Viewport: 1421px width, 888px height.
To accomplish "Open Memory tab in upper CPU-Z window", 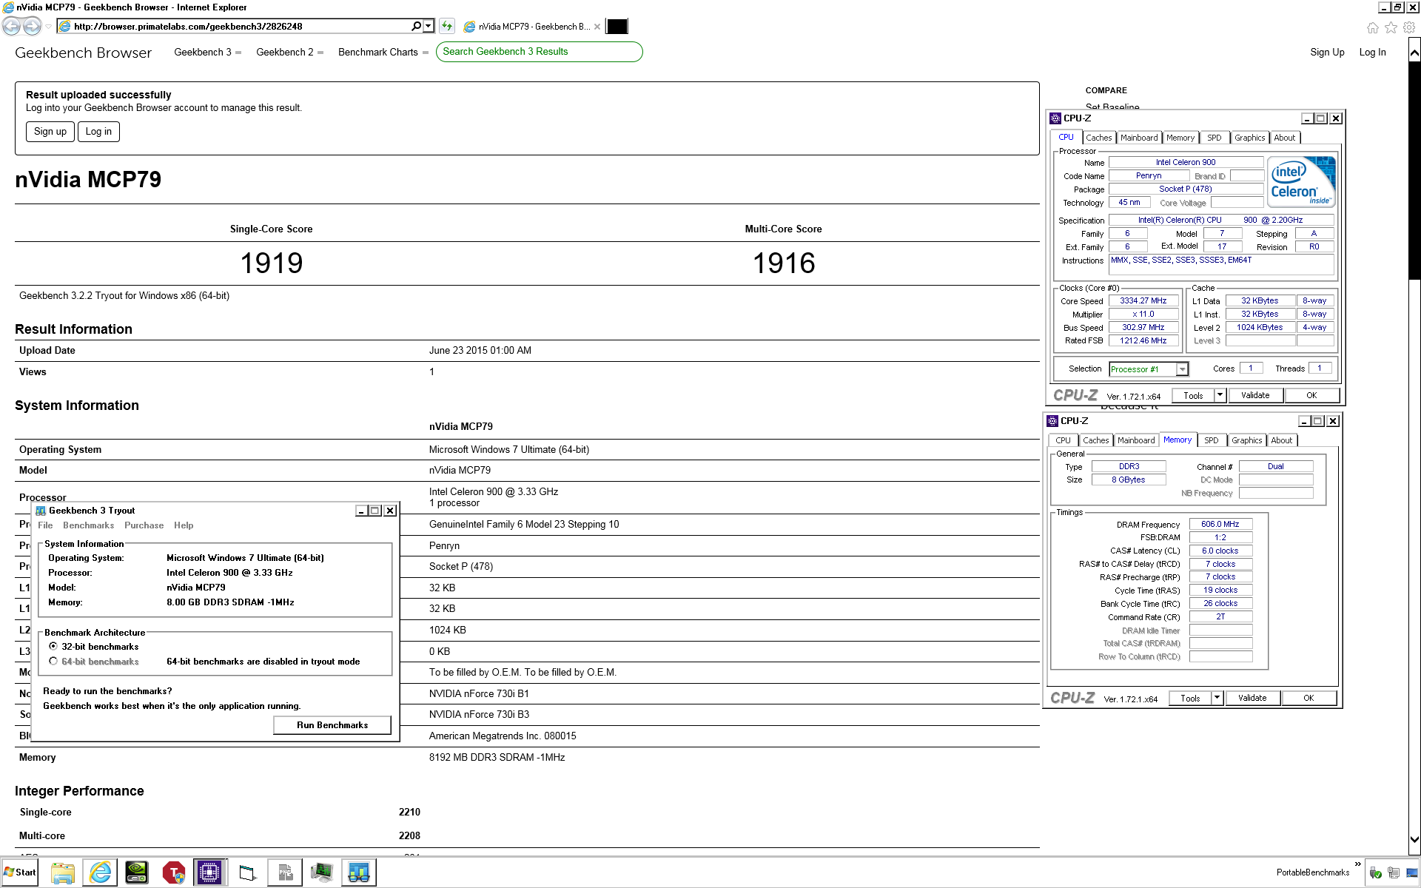I will [x=1180, y=138].
